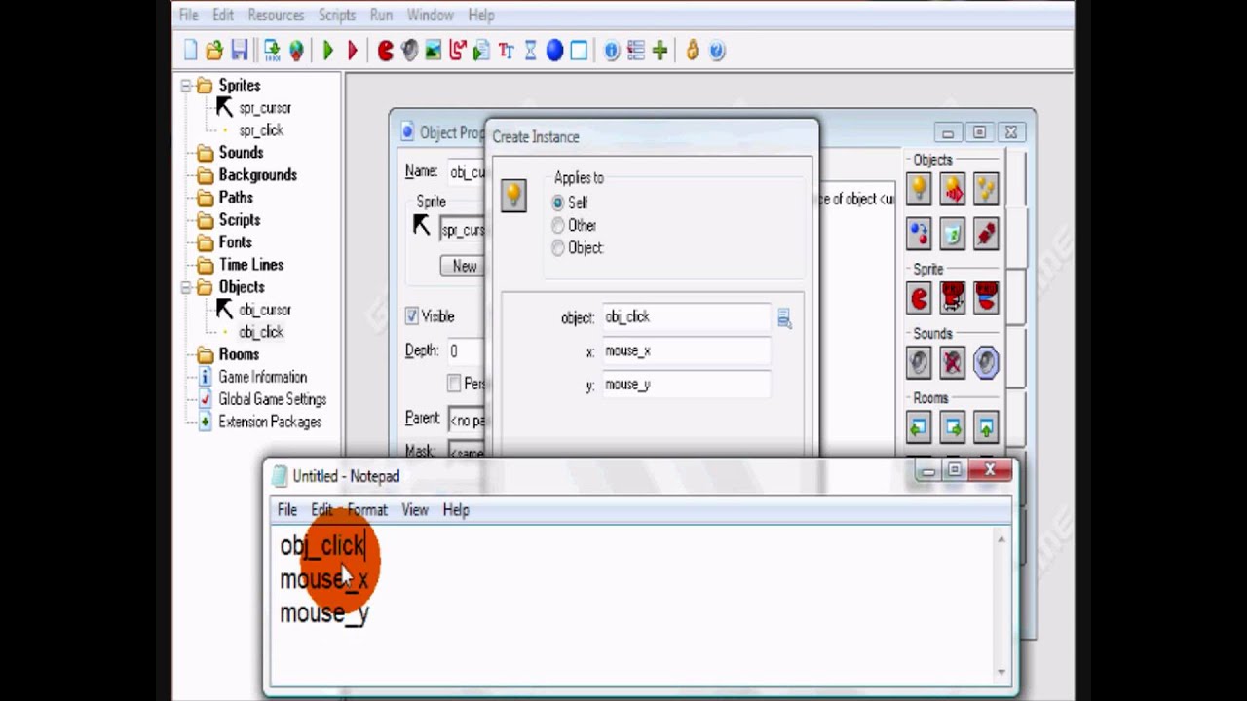
Task: Click the New sprite button
Action: [x=463, y=266]
